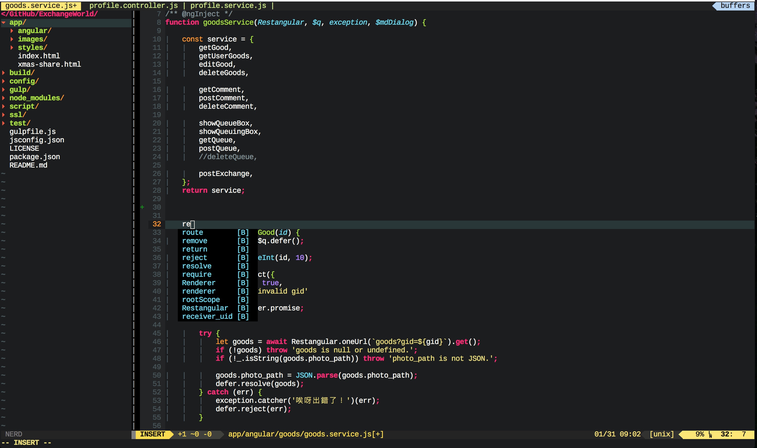Expand the images/ folder triangle

coord(12,39)
